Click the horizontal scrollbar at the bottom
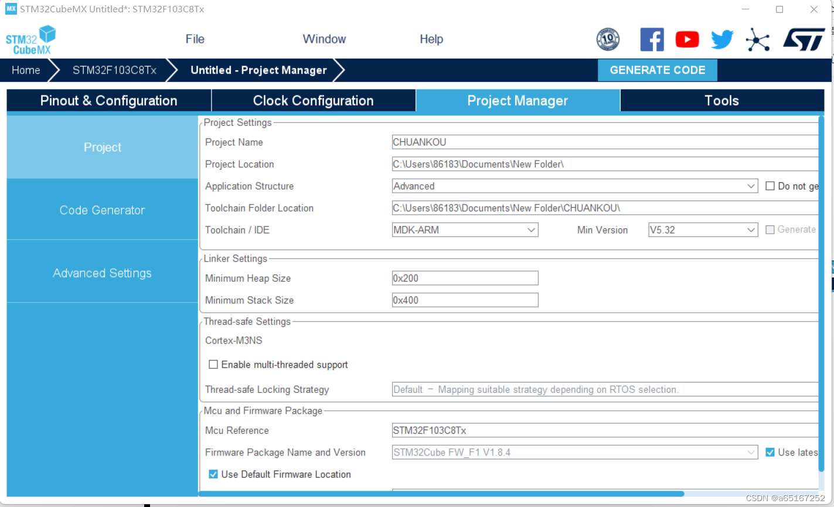 pos(441,494)
